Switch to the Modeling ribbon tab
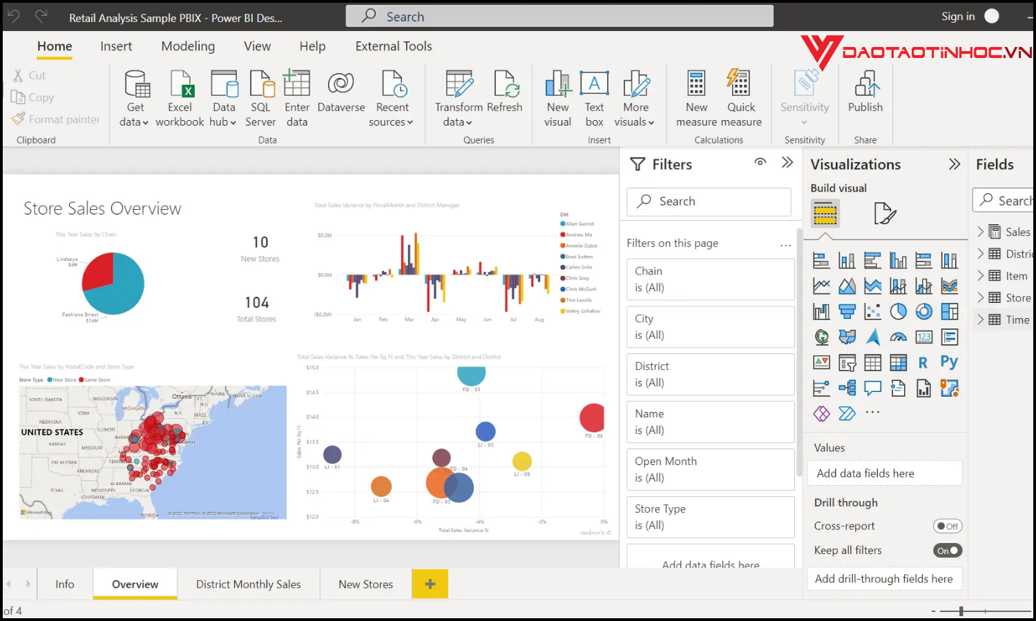 [x=187, y=46]
